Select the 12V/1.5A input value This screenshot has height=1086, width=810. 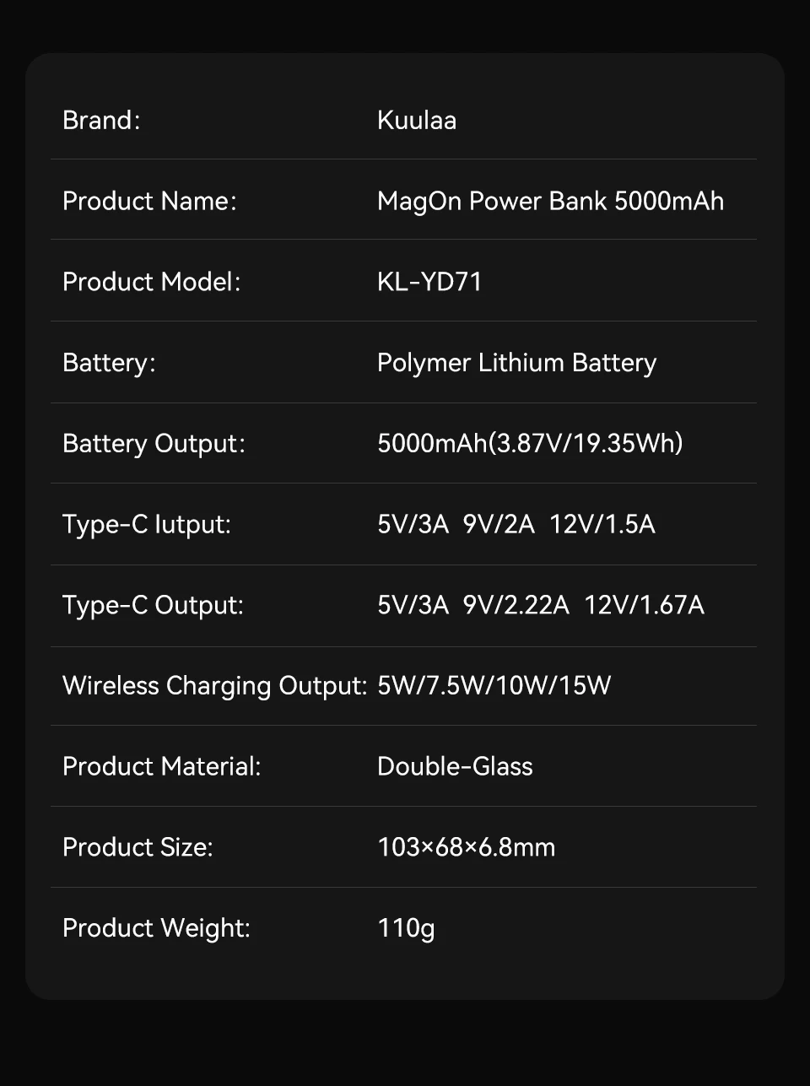602,524
